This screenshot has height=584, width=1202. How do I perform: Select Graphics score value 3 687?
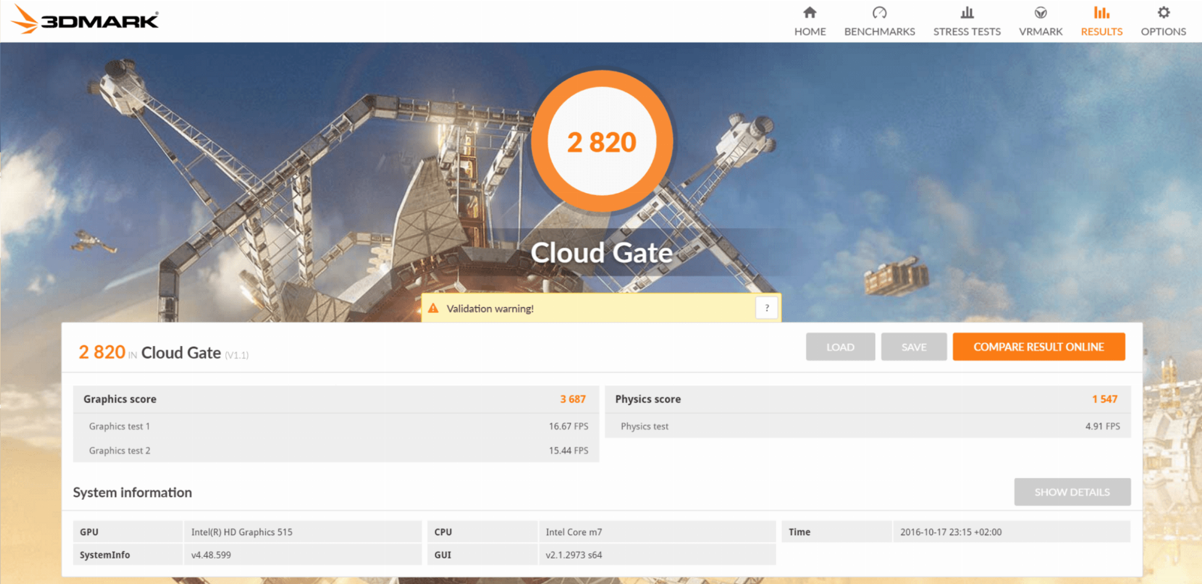coord(572,399)
